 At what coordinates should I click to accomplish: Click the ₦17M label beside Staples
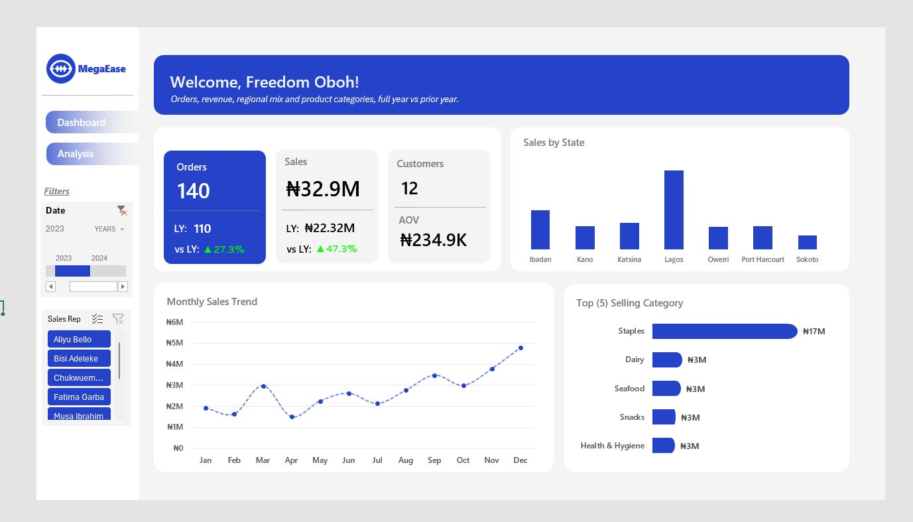[x=814, y=331]
